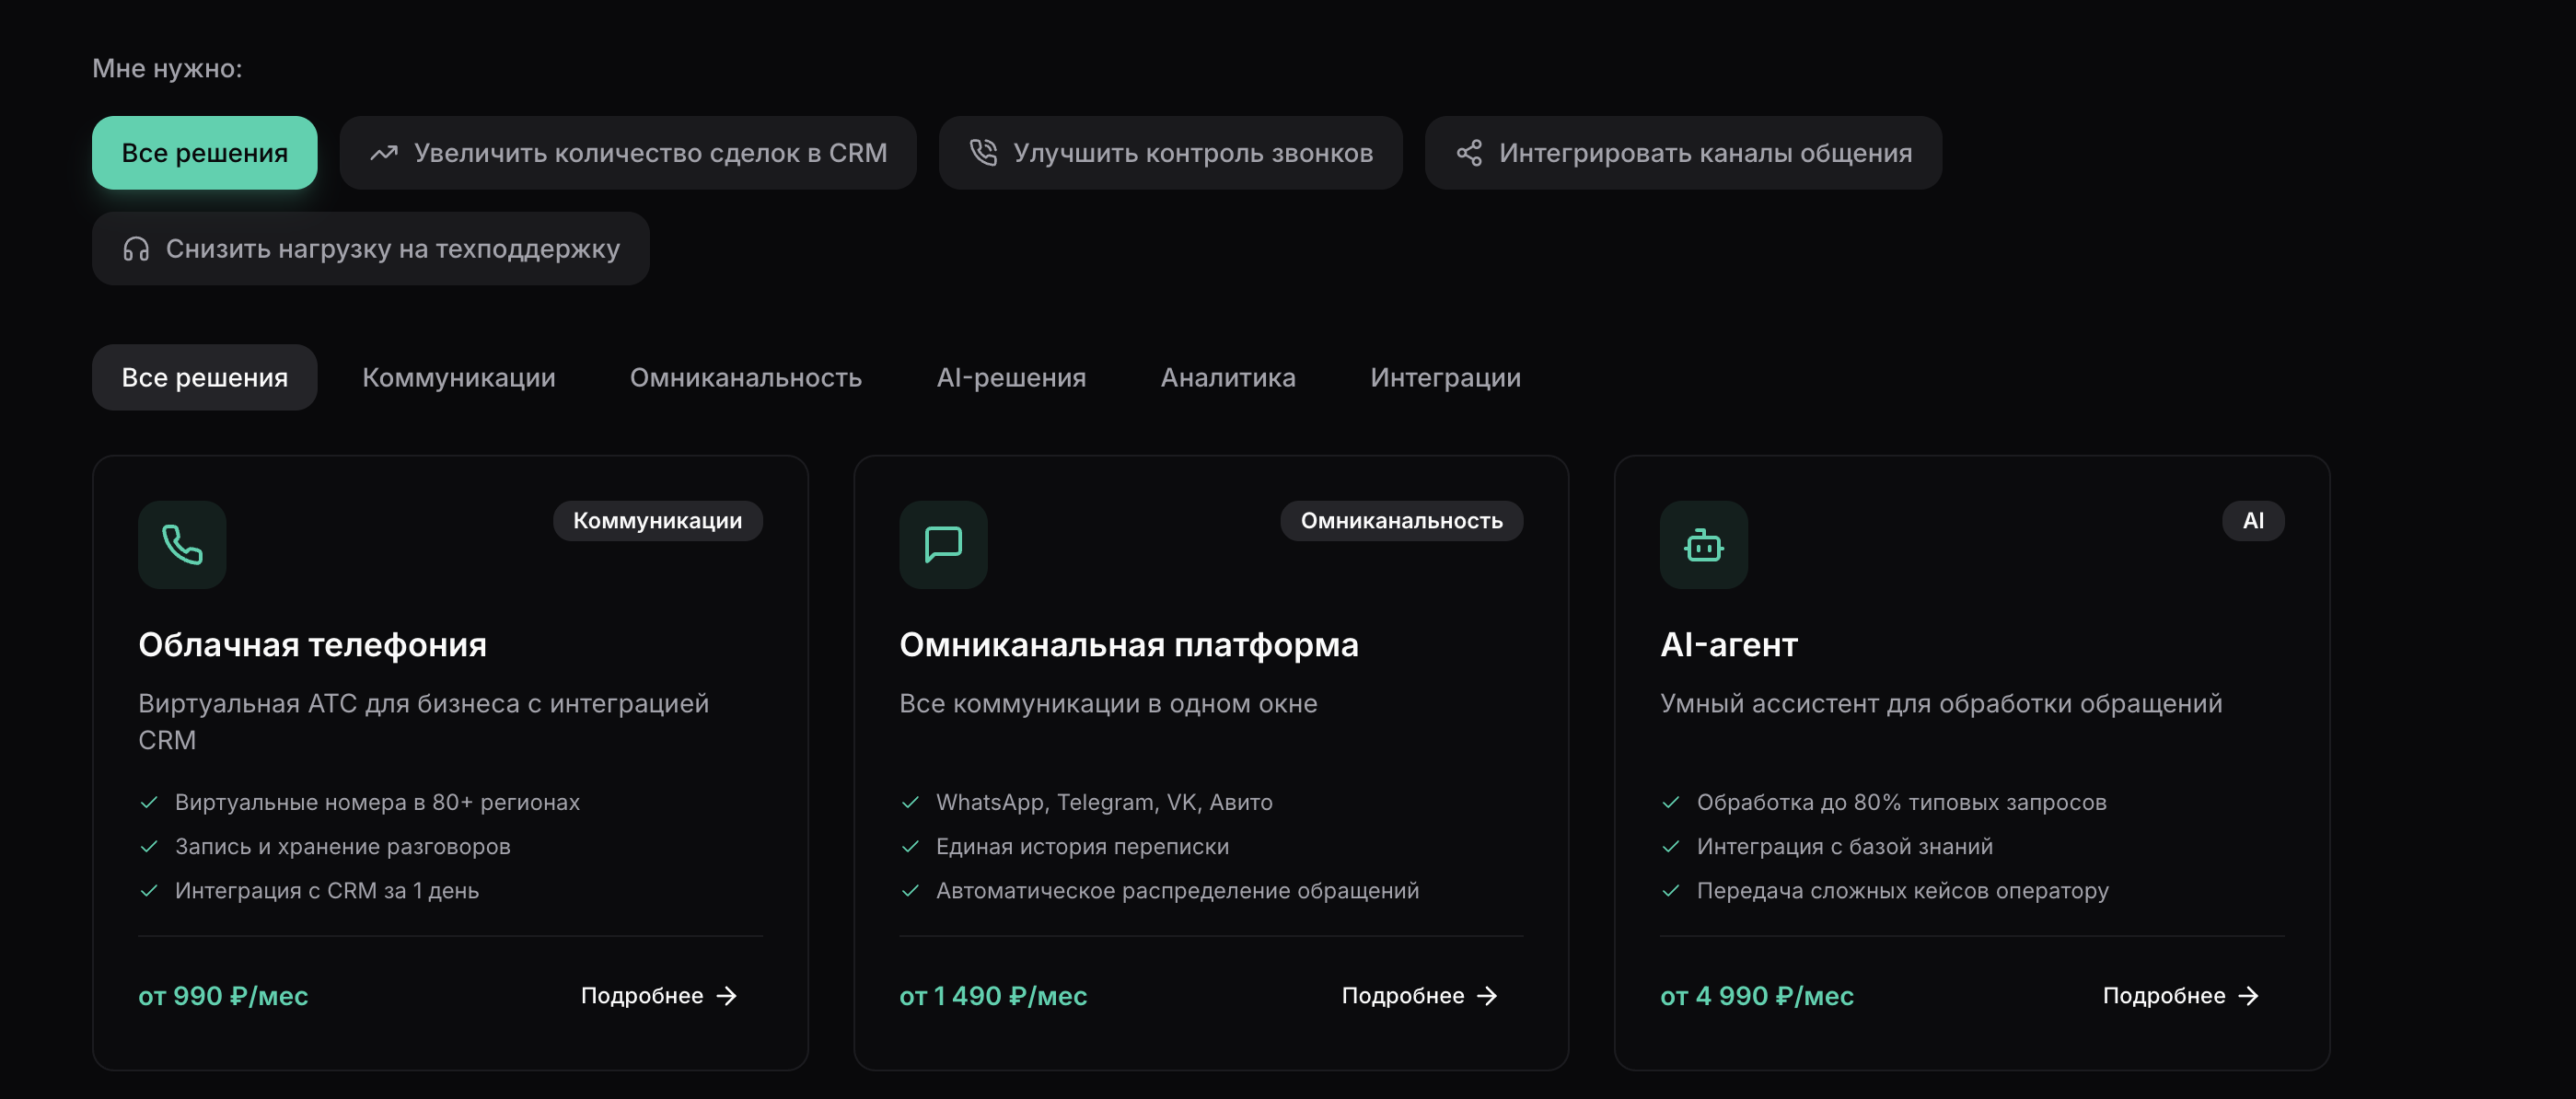The width and height of the screenshot is (2576, 1099).
Task: Click the 'от 990 ₽/мес' price text
Action: pyautogui.click(x=222, y=995)
